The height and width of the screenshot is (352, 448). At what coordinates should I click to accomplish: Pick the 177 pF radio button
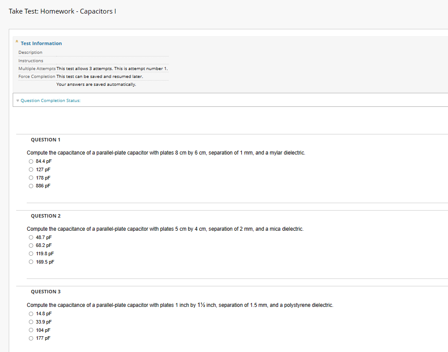pyautogui.click(x=31, y=338)
